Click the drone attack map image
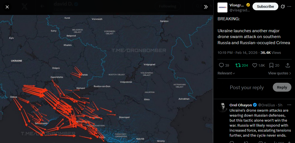Screen dimensions: 295x143 pyautogui.click(x=106, y=79)
